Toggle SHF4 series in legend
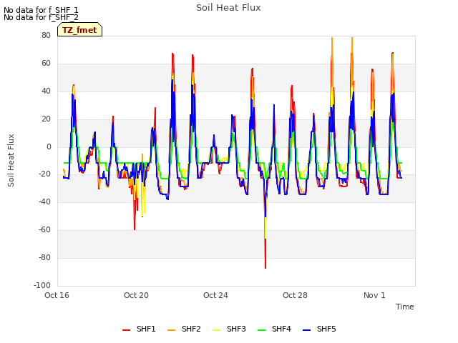 coord(274,329)
